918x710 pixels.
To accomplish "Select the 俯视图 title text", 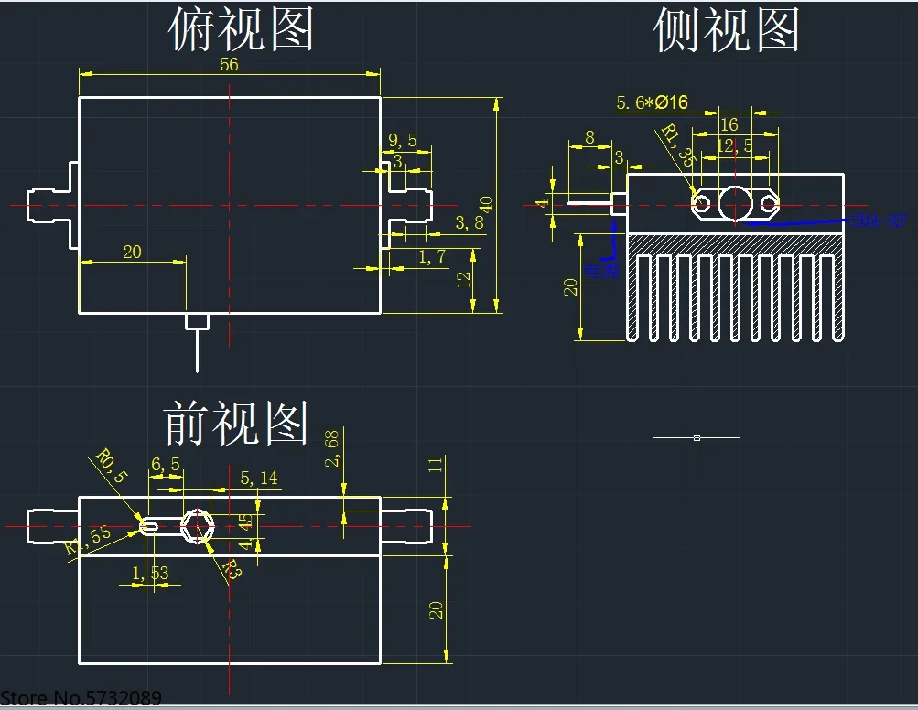I will pos(241,29).
